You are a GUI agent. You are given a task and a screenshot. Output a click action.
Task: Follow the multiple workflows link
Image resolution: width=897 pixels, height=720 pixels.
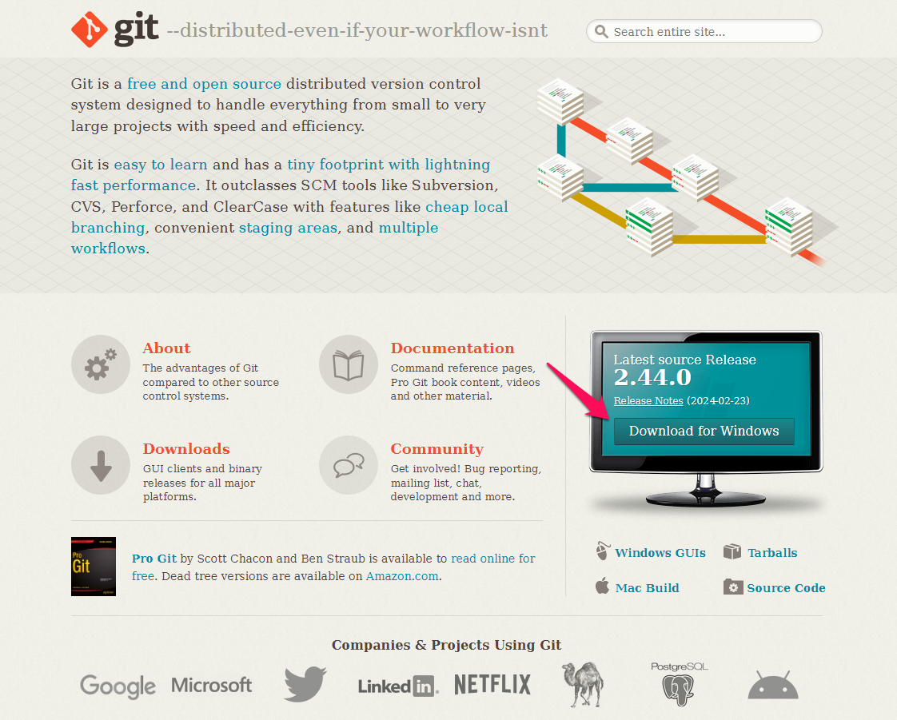click(409, 229)
